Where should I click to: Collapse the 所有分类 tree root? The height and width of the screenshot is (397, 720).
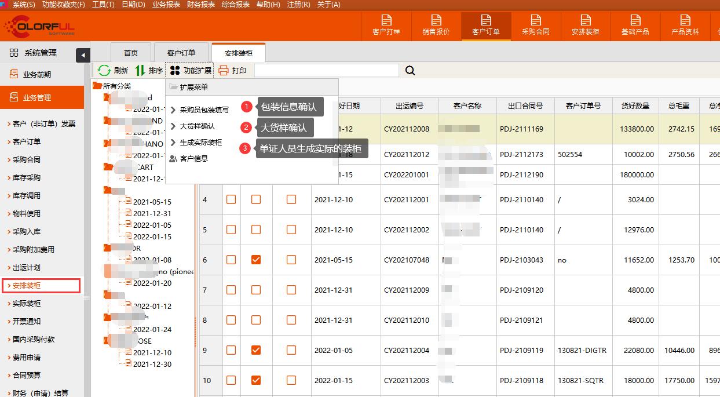click(98, 86)
